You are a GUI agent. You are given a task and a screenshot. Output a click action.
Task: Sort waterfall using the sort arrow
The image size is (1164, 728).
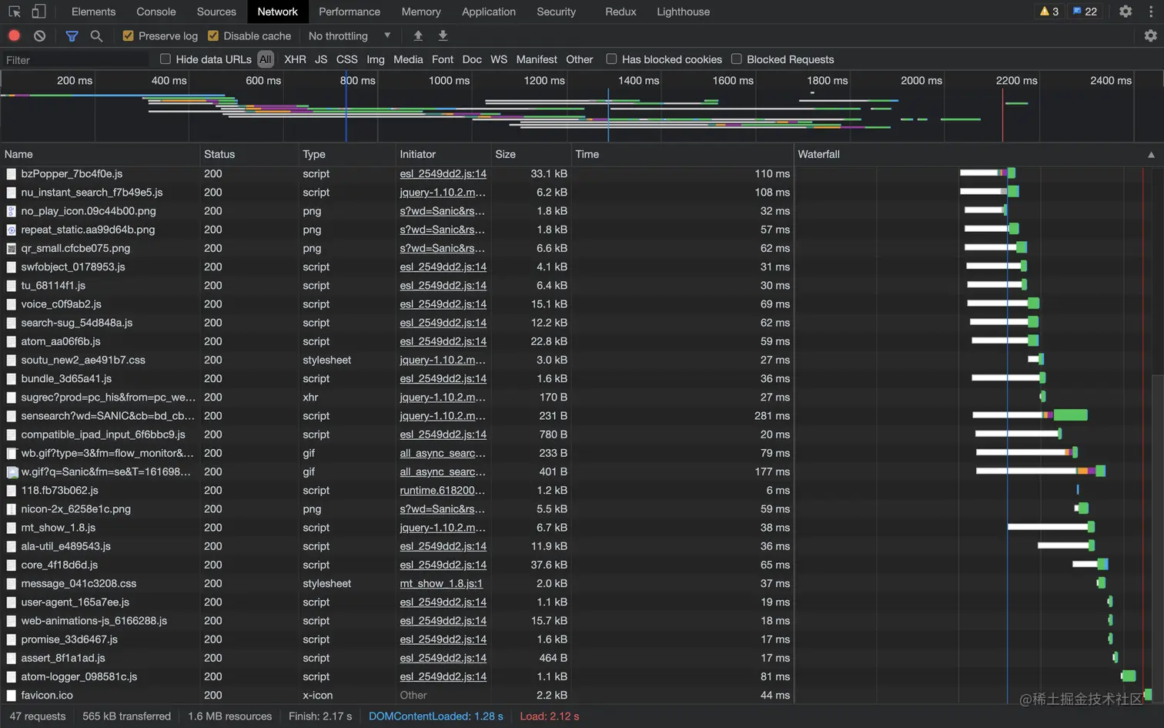(1151, 155)
